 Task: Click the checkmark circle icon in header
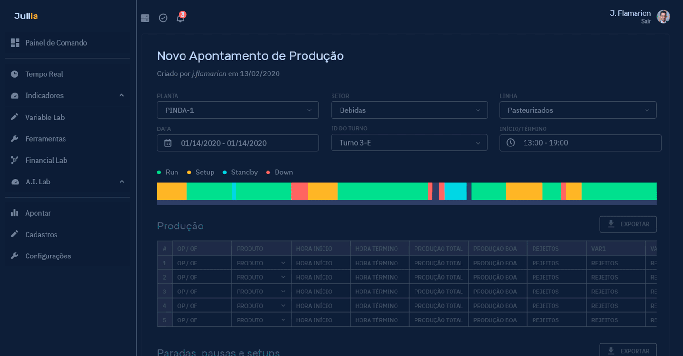pyautogui.click(x=163, y=18)
